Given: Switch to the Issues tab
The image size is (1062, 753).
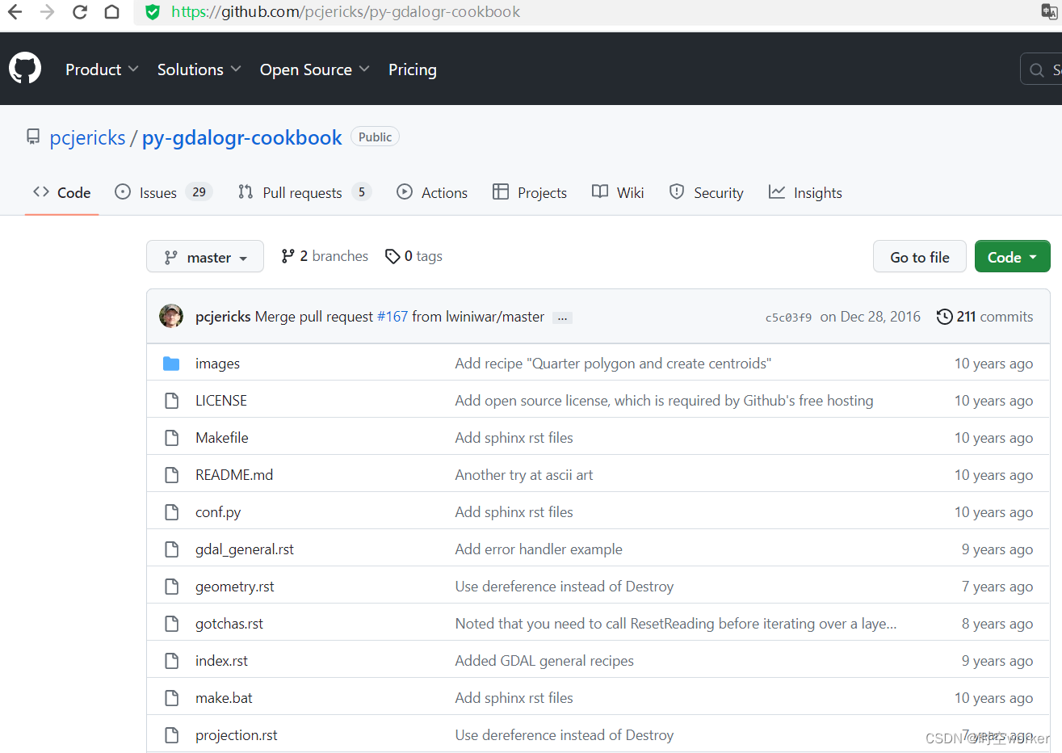Looking at the screenshot, I should pos(163,192).
